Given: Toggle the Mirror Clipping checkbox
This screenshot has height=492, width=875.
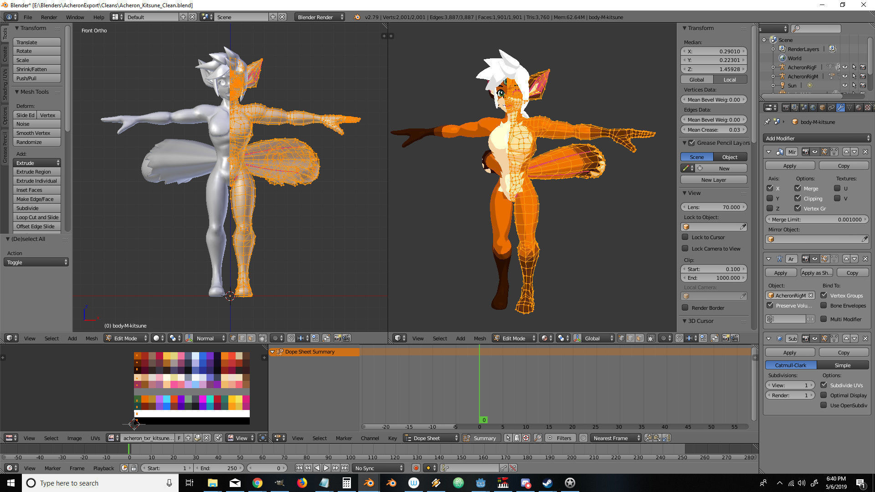Looking at the screenshot, I should point(798,198).
